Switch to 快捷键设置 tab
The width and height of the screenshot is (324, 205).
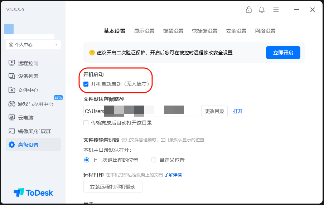point(205,31)
